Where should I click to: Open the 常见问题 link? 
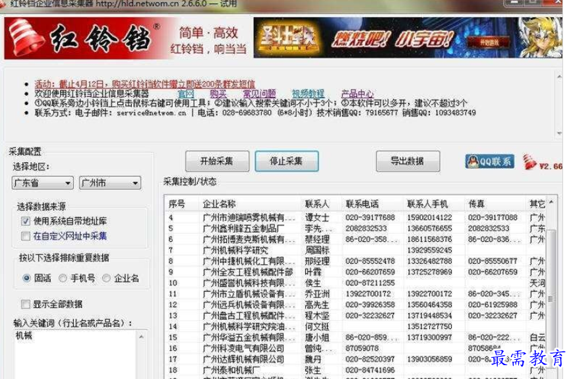259,94
